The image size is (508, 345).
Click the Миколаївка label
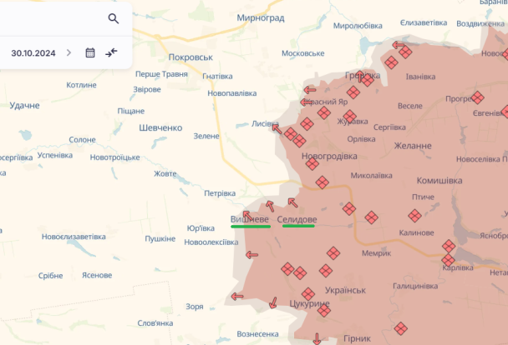point(371,175)
